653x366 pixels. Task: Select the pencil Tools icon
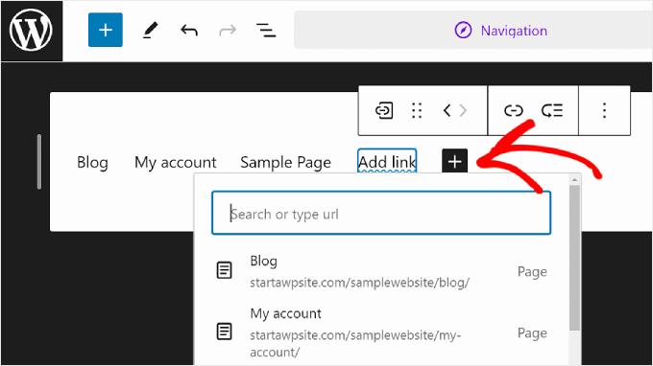click(150, 31)
